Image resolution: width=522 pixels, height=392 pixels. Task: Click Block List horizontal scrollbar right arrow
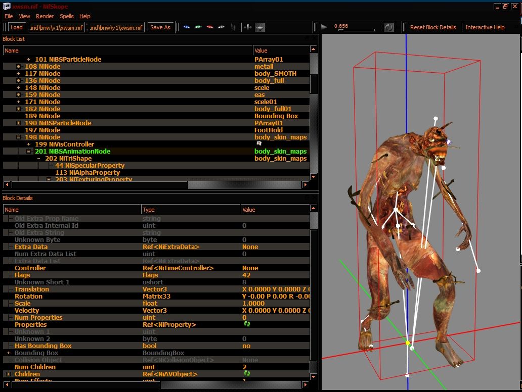pyautogui.click(x=306, y=184)
